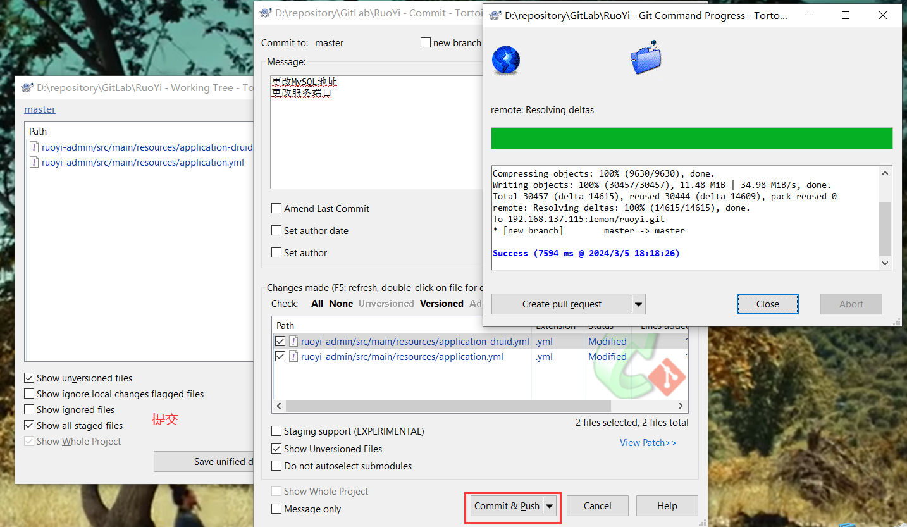The width and height of the screenshot is (907, 527).
Task: Minimize the Git Command Progress window
Action: point(809,16)
